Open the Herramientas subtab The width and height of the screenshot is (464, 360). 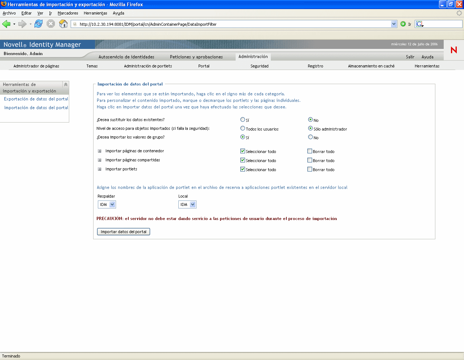427,66
